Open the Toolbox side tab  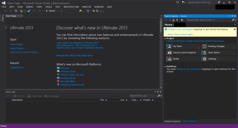[3, 18]
